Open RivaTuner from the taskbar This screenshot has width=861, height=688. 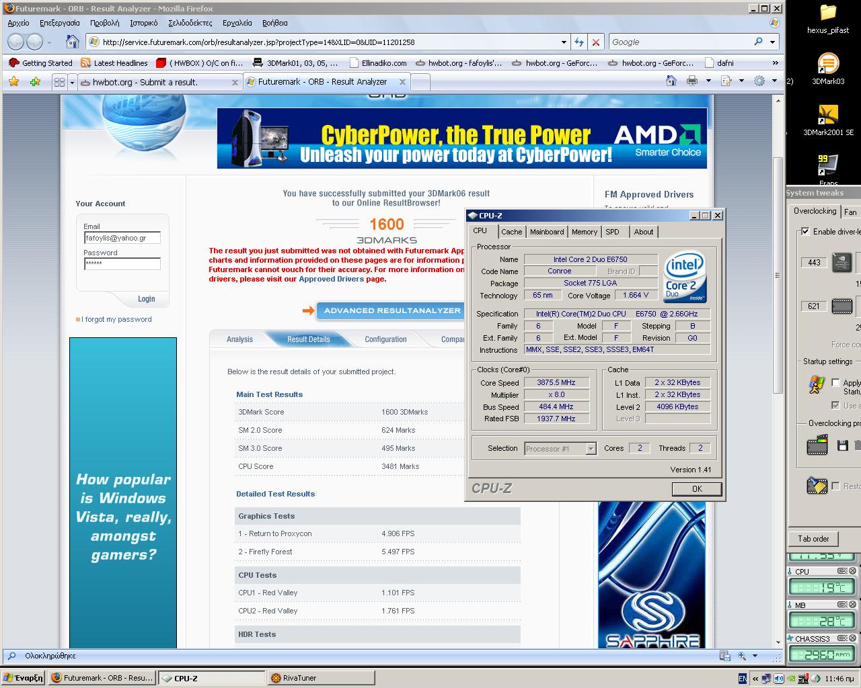coord(322,678)
